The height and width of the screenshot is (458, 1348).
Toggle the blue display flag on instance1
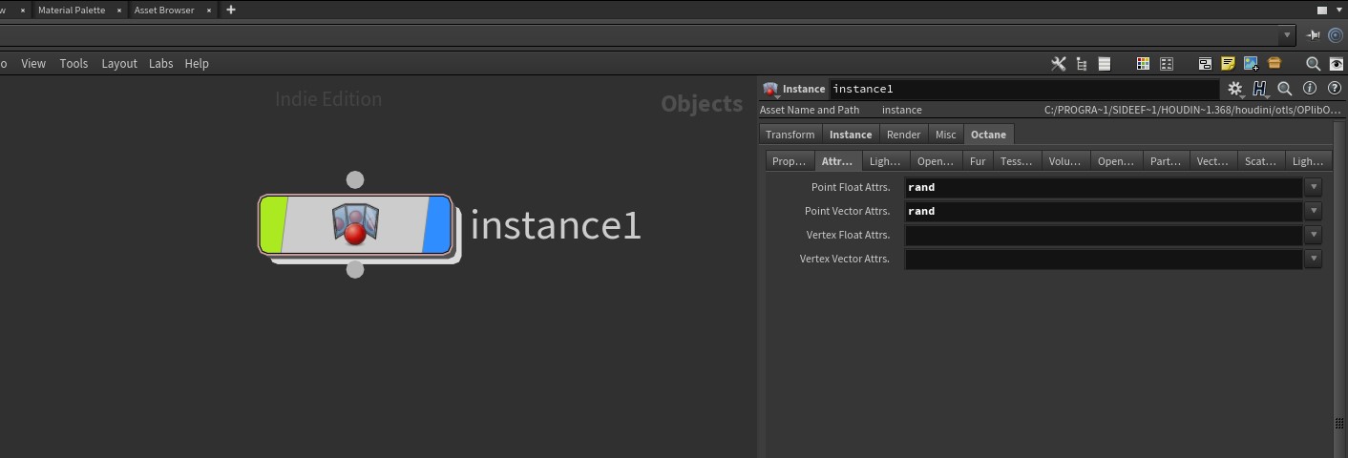[x=437, y=225]
